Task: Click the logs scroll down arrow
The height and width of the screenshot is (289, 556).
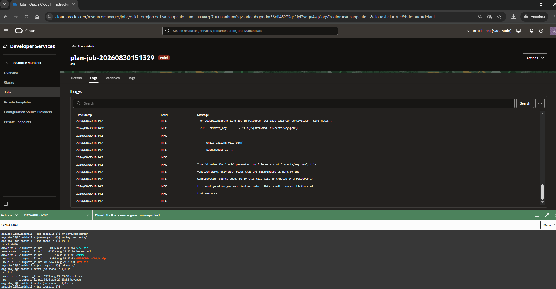Action: [542, 202]
